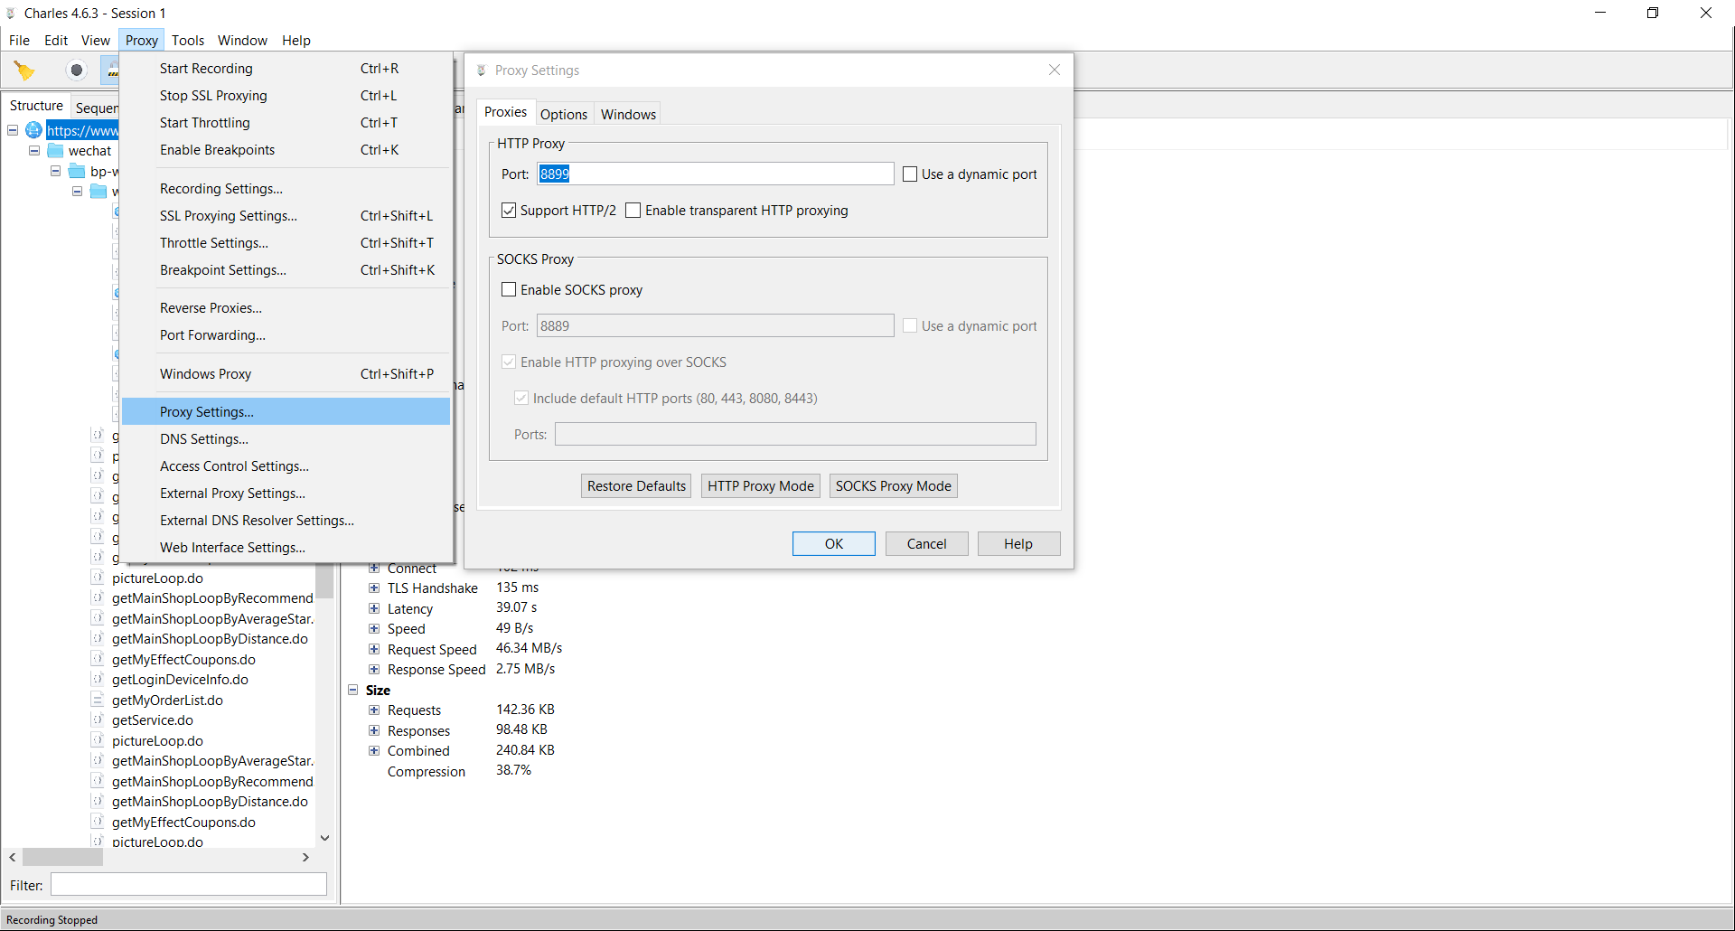
Task: Collapse the wechat folder node
Action: (34, 151)
